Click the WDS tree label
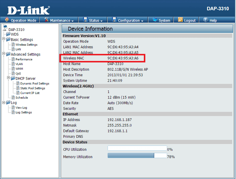The width and height of the screenshot is (236, 179). tap(15, 34)
